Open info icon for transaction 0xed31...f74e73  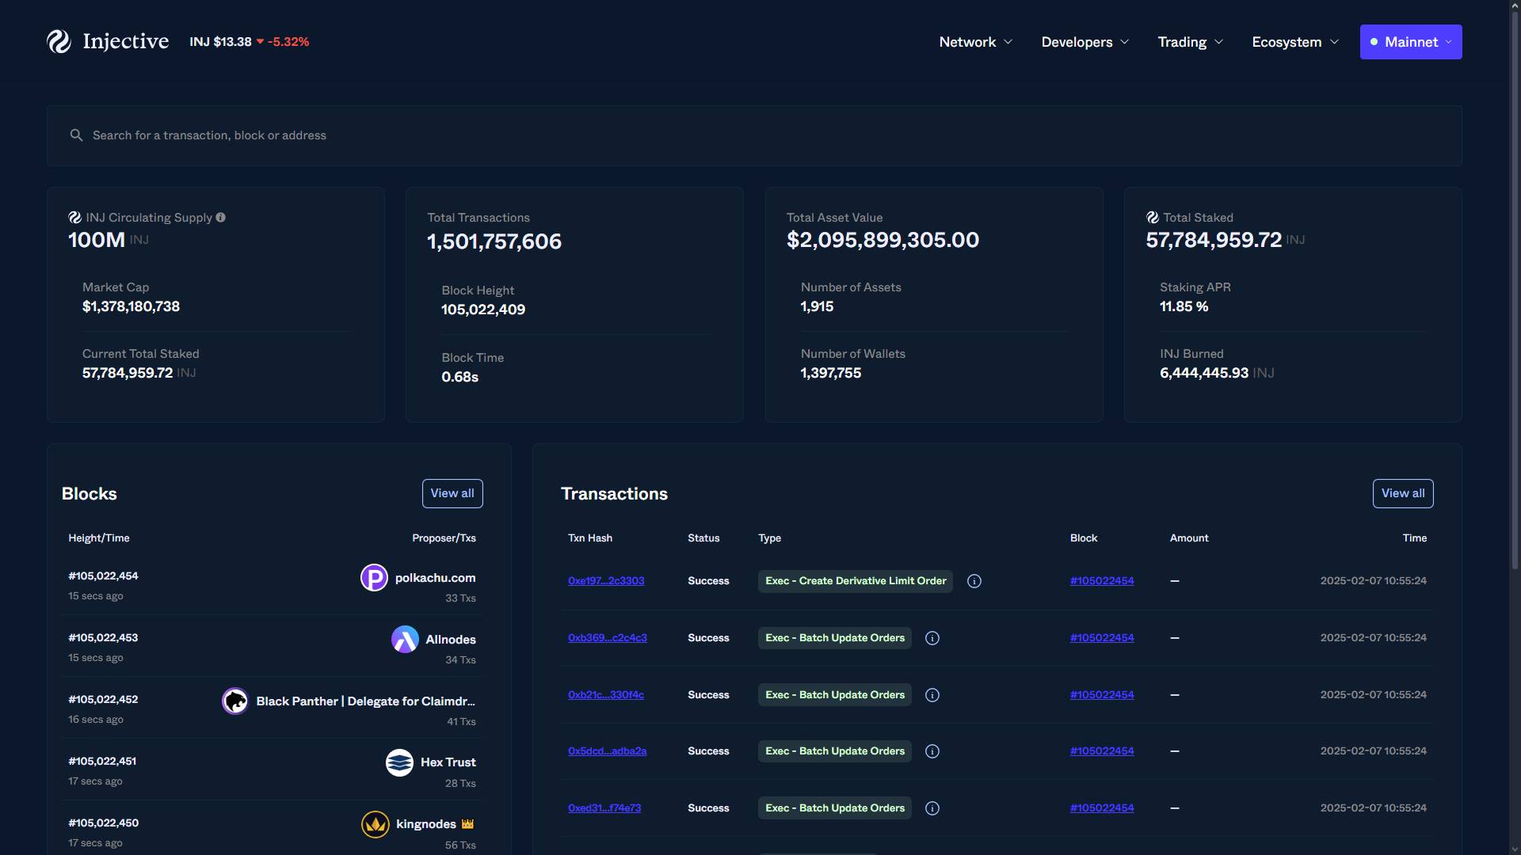coord(932,808)
